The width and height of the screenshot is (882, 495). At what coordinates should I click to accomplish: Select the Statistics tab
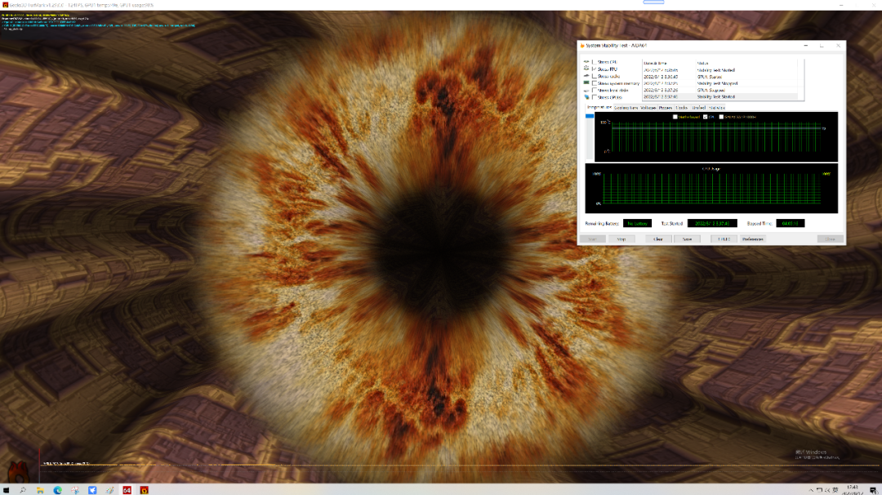pos(717,107)
